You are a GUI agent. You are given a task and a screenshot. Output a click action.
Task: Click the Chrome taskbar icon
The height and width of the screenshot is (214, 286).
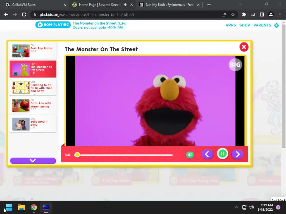point(34,207)
